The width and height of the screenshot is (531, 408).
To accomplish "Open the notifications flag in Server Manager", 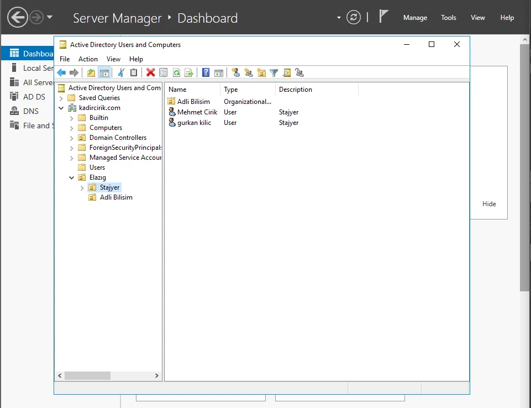I will coord(383,16).
